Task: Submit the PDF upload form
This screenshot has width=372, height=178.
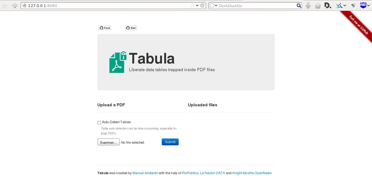Action: click(x=170, y=142)
